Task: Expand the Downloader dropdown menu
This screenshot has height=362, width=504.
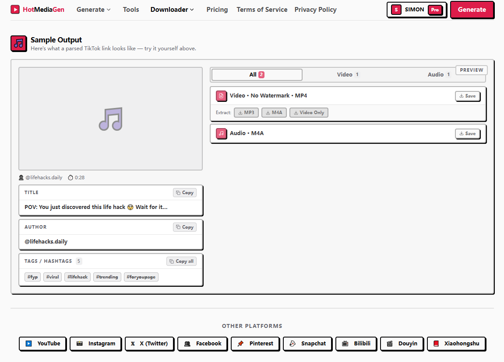Action: pyautogui.click(x=172, y=10)
